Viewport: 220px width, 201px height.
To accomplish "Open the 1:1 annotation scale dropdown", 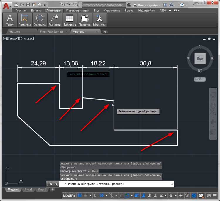I will point(163,195).
